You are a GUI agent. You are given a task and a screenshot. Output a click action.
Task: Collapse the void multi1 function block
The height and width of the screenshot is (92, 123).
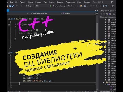pos(9,19)
